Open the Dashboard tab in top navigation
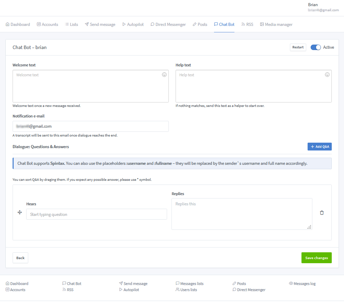The width and height of the screenshot is (344, 302). coord(18,25)
